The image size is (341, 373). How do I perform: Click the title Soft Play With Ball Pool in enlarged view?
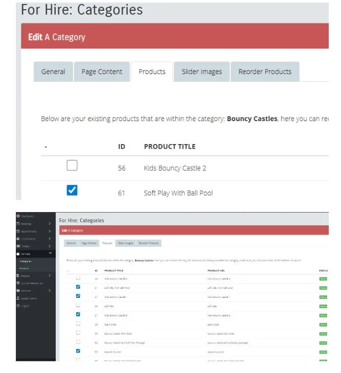(x=178, y=193)
